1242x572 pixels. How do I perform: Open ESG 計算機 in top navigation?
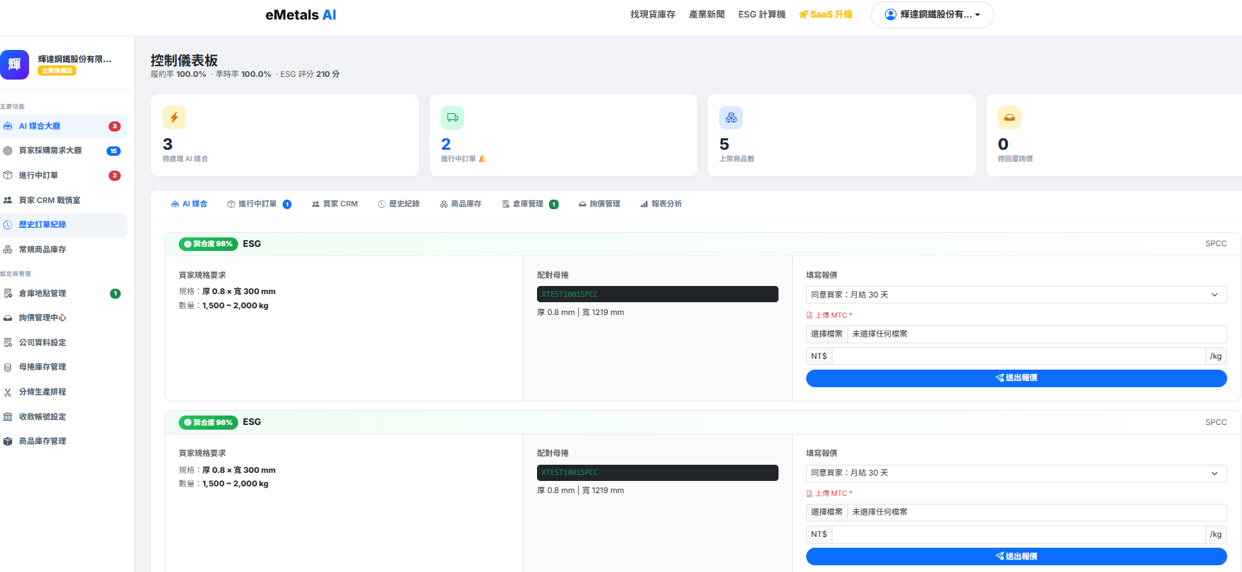762,15
